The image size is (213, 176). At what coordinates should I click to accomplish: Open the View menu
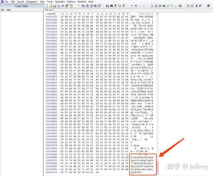(42, 2)
